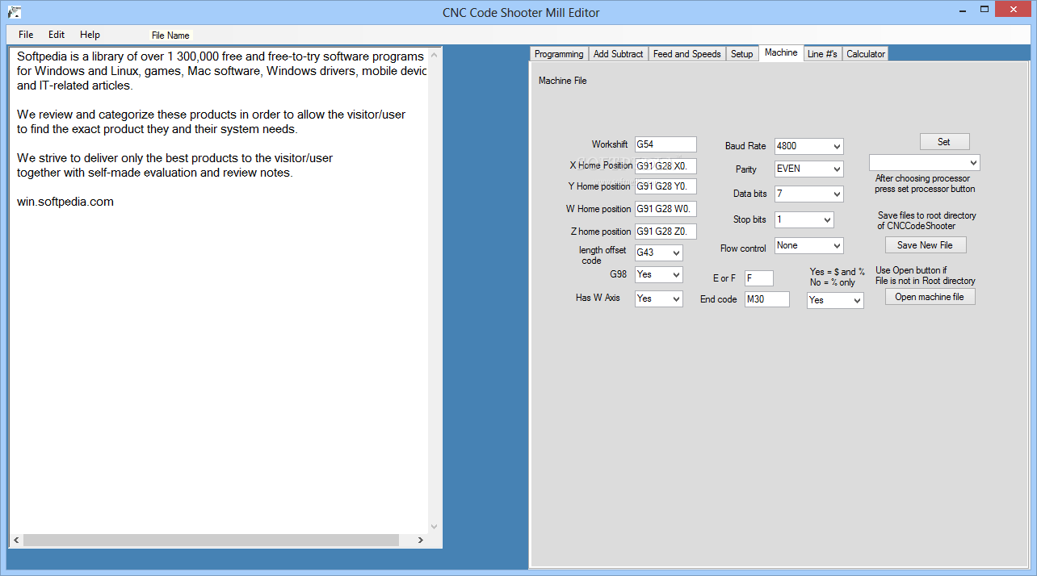1037x576 pixels.
Task: Click the Set button
Action: pyautogui.click(x=944, y=142)
